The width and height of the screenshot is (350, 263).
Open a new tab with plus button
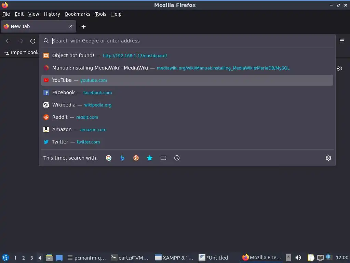coord(83,27)
